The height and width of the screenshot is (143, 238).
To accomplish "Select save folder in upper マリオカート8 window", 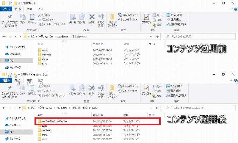I will pos(43,64).
